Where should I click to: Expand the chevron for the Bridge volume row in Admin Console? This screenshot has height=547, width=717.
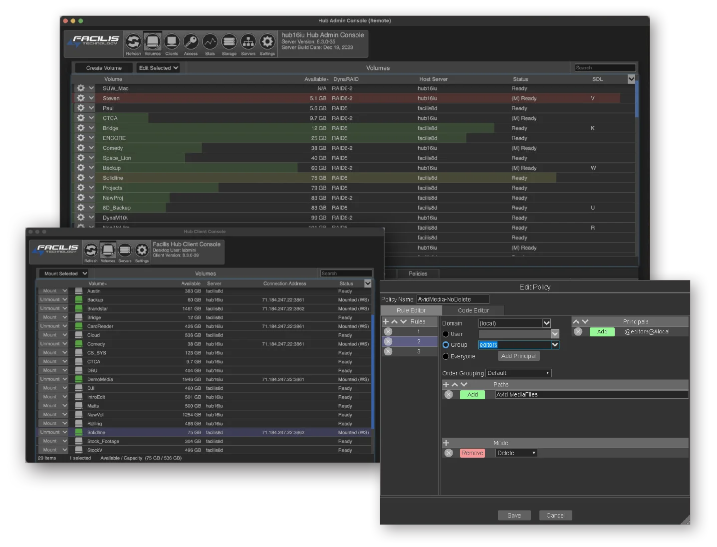pos(91,128)
